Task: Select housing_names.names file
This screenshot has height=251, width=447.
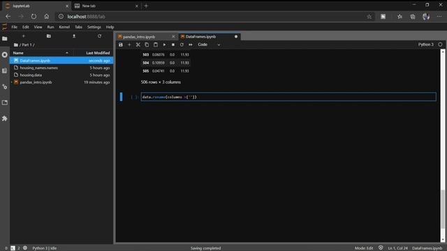Action: 61,68
